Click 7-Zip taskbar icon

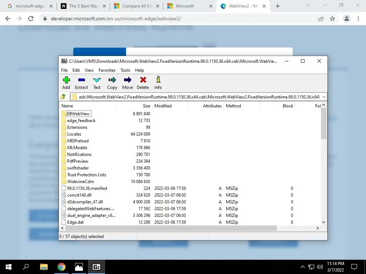97,267
